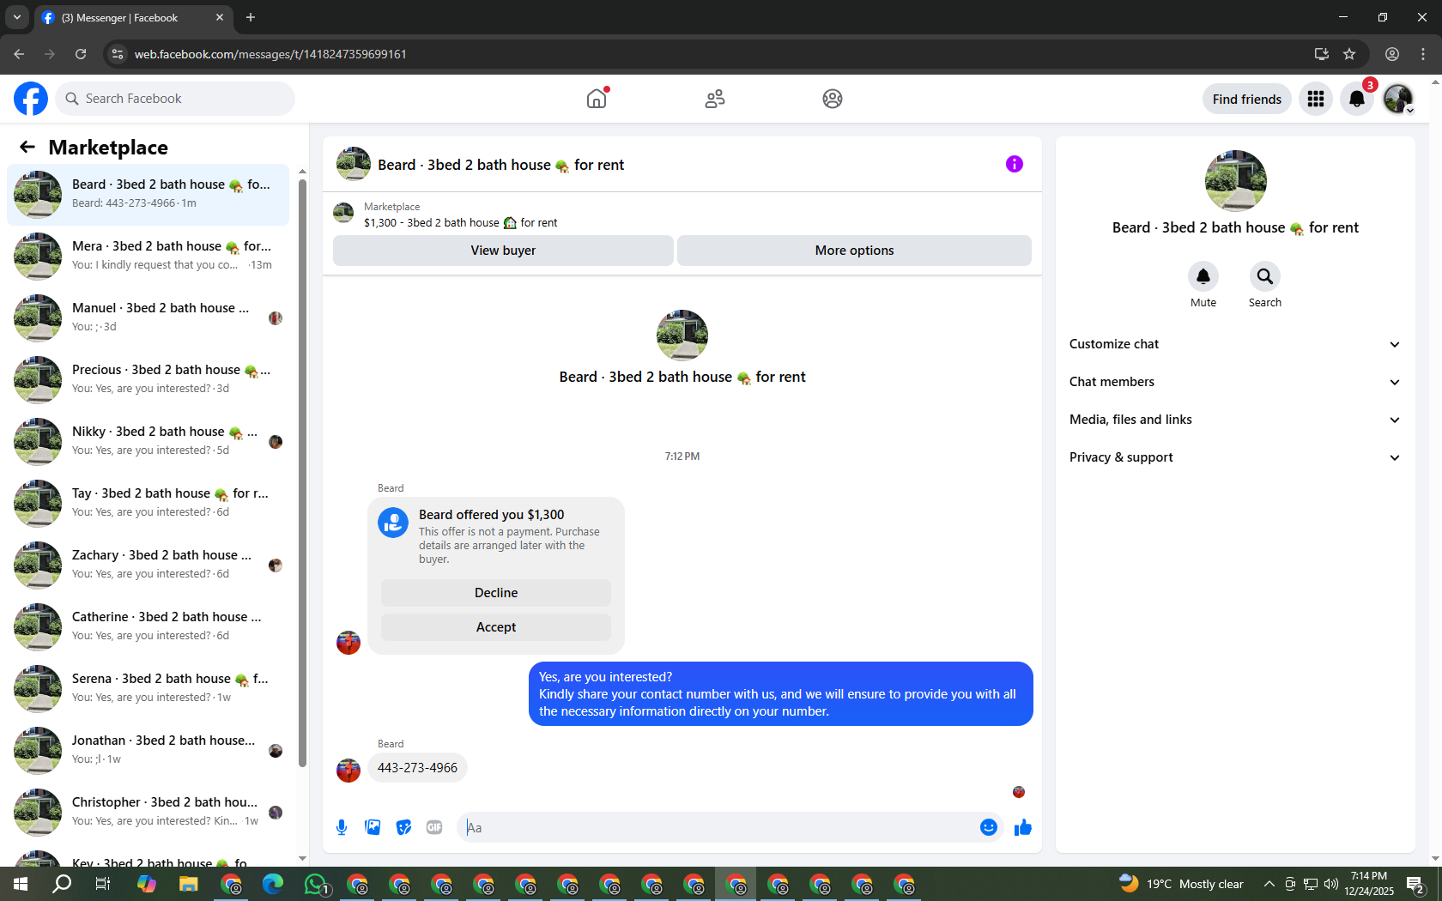Go back with the Marketplace arrow icon

(x=27, y=147)
